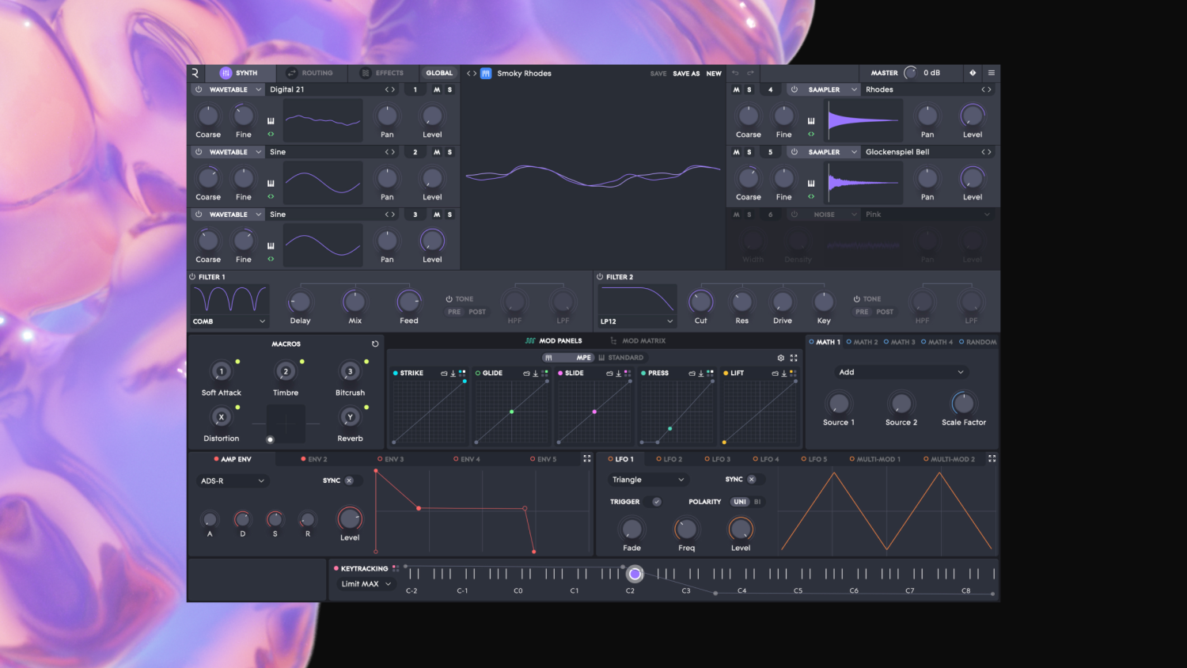
Task: Open the Limit MAX keytracking dropdown
Action: pyautogui.click(x=366, y=584)
